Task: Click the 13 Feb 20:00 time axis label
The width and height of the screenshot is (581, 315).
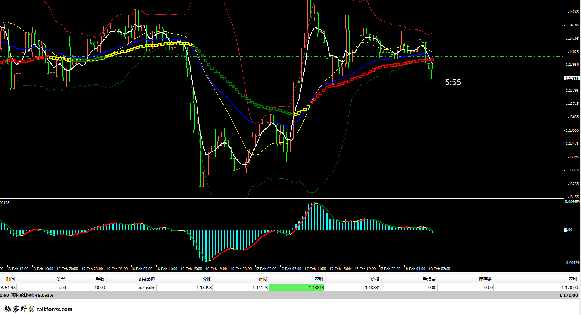Action: 67,269
